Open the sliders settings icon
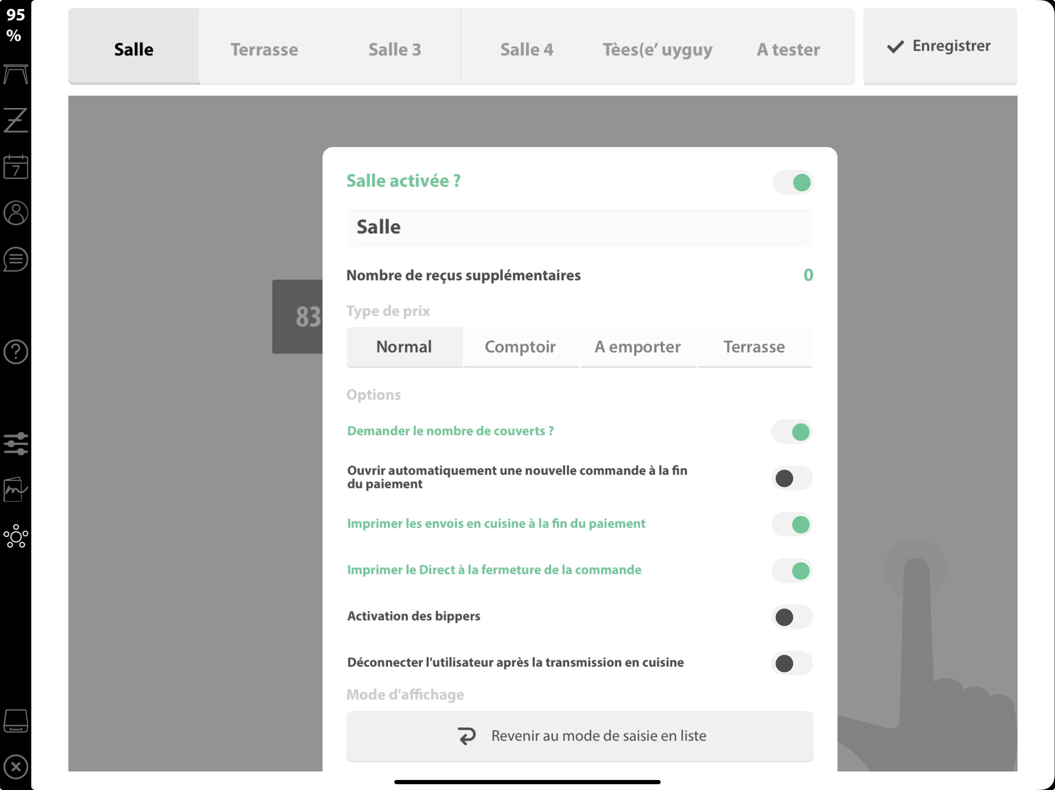The image size is (1055, 790). pos(16,444)
